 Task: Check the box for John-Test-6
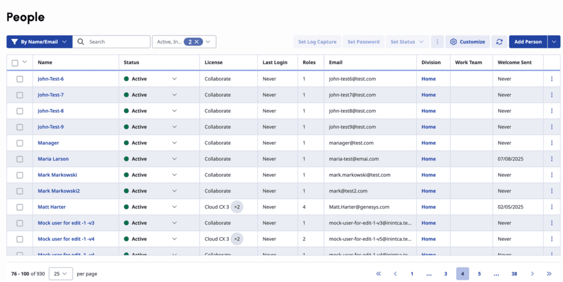20,79
